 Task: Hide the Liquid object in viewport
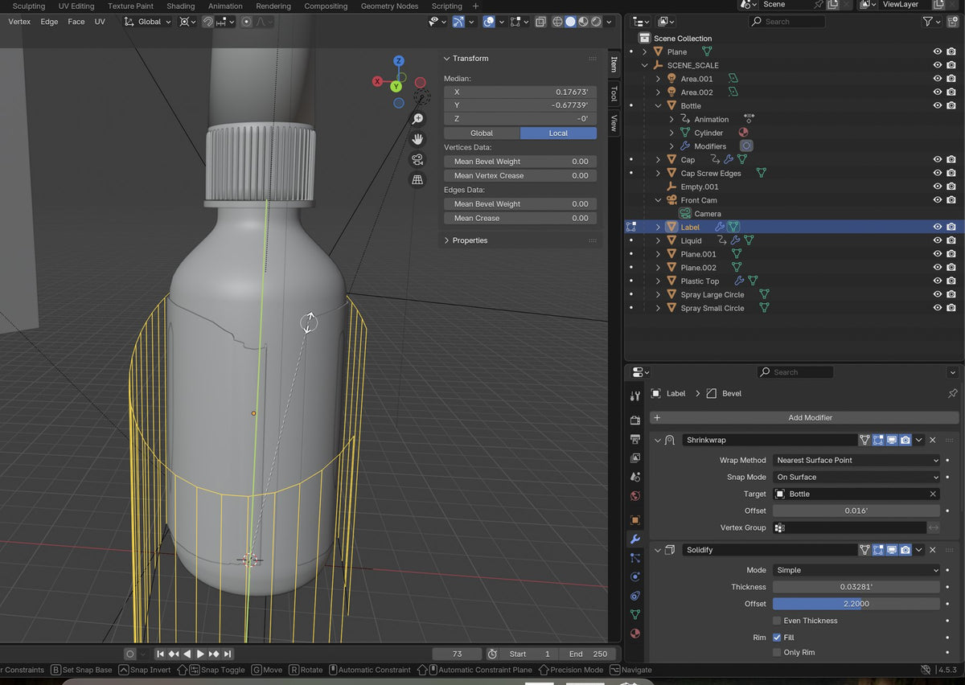pos(937,240)
